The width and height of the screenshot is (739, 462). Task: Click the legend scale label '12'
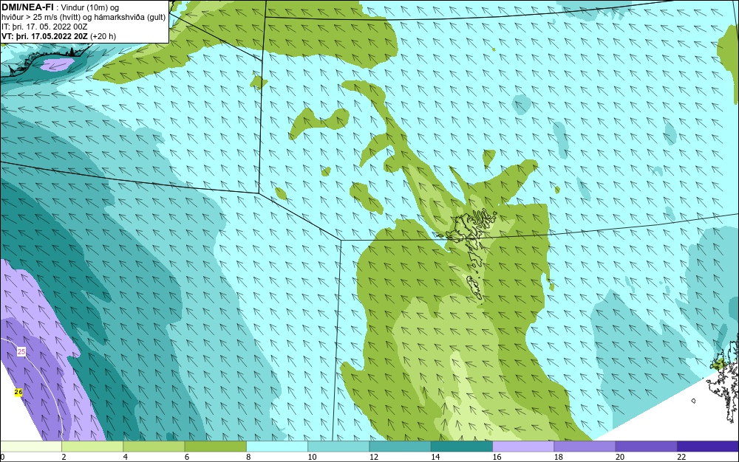click(x=374, y=457)
